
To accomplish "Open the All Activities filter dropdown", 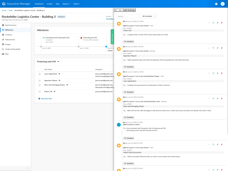I will pos(149,16).
